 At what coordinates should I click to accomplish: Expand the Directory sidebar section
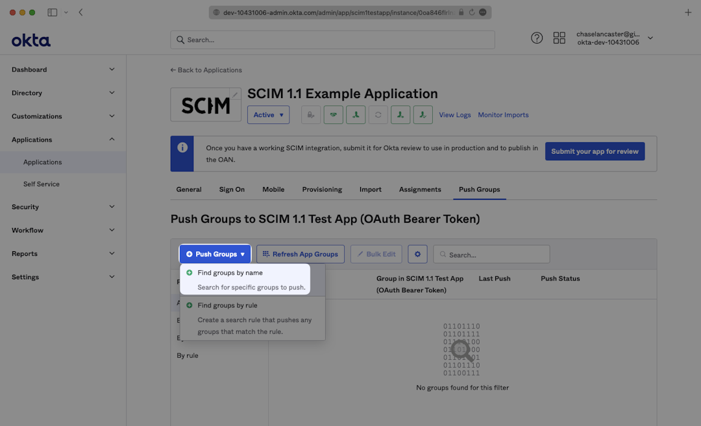pos(63,93)
